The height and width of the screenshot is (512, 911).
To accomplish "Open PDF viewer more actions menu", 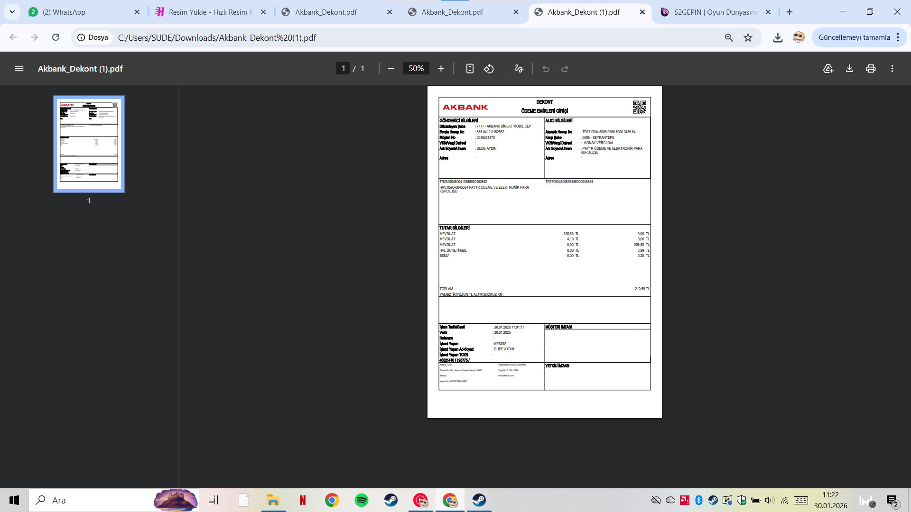I will 892,69.
